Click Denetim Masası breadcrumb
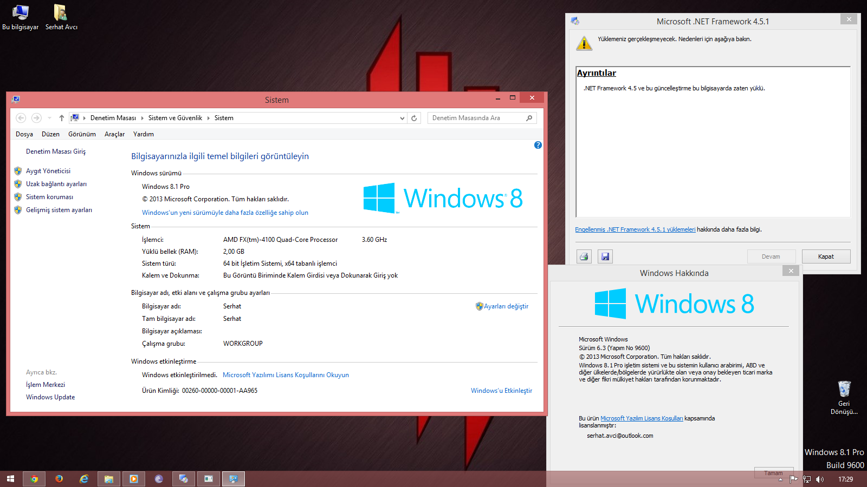 tap(113, 118)
